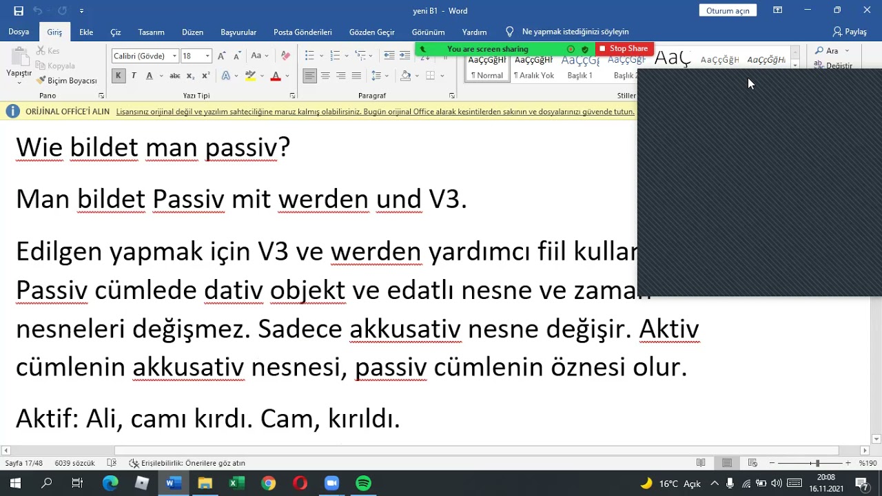Open Zoom app from the taskbar

(331, 484)
